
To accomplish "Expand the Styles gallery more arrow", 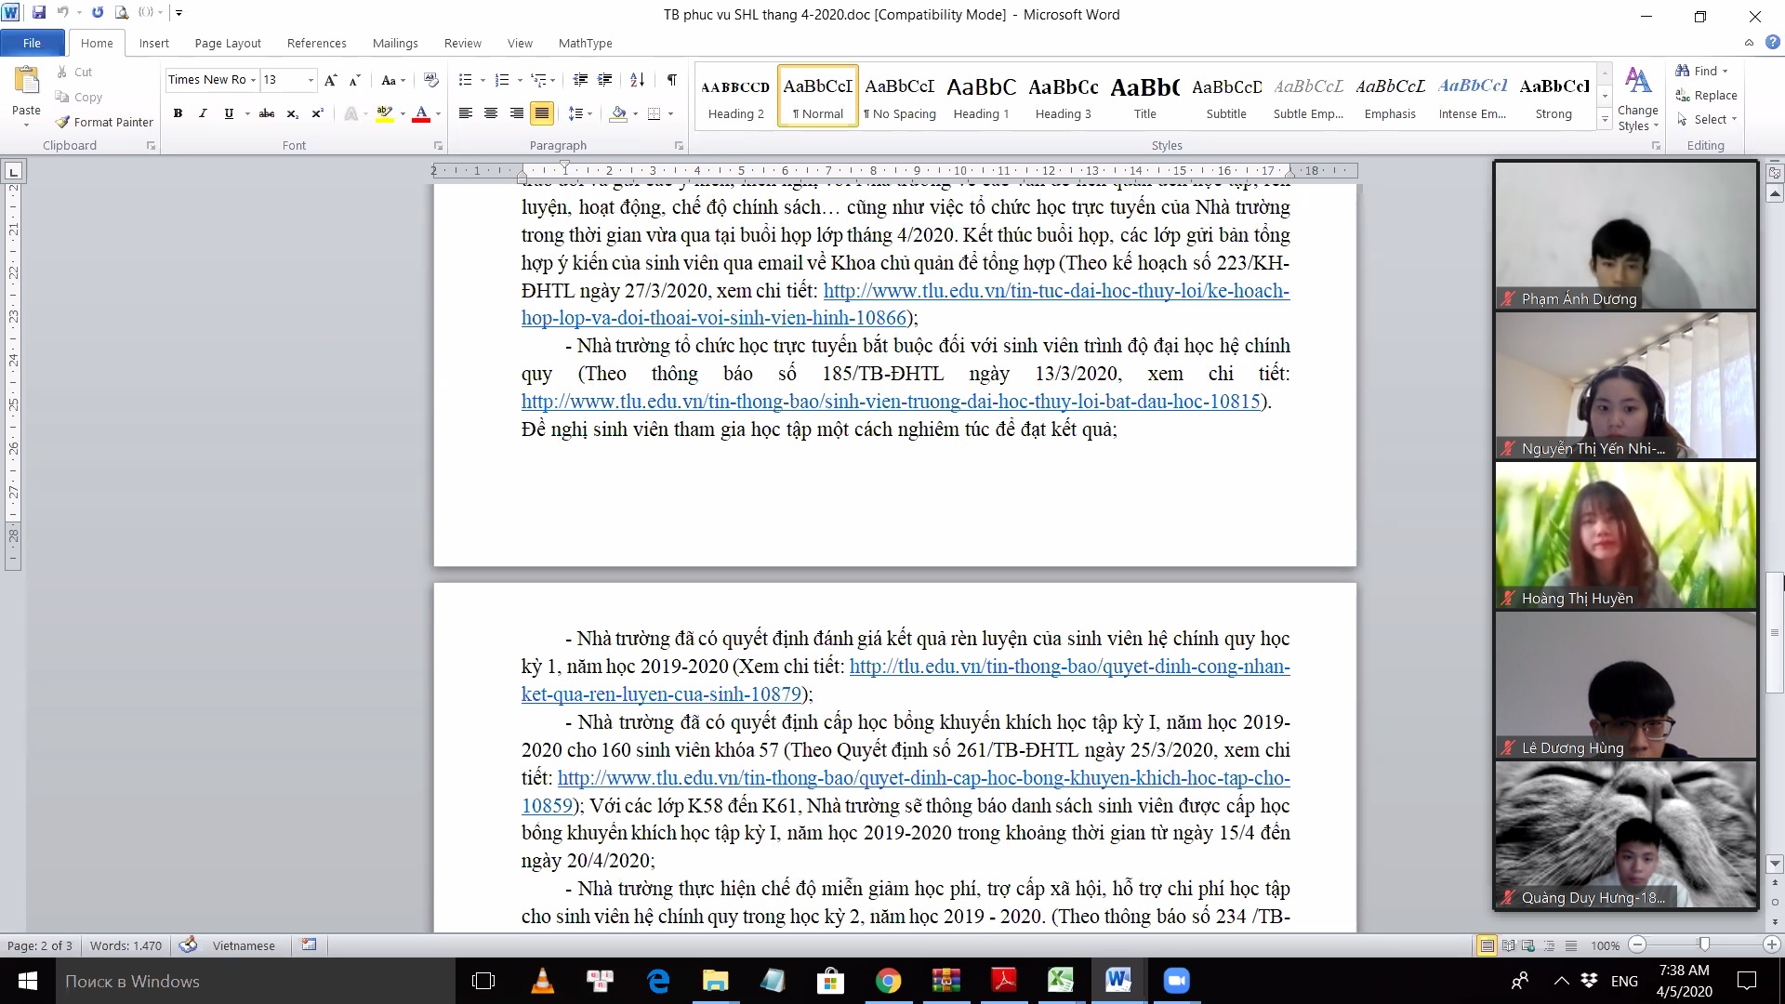I will click(1605, 120).
